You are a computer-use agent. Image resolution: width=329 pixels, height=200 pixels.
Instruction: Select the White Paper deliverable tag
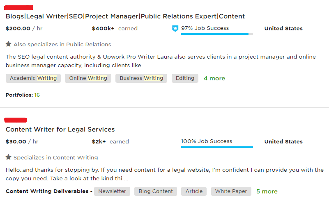[231, 191]
